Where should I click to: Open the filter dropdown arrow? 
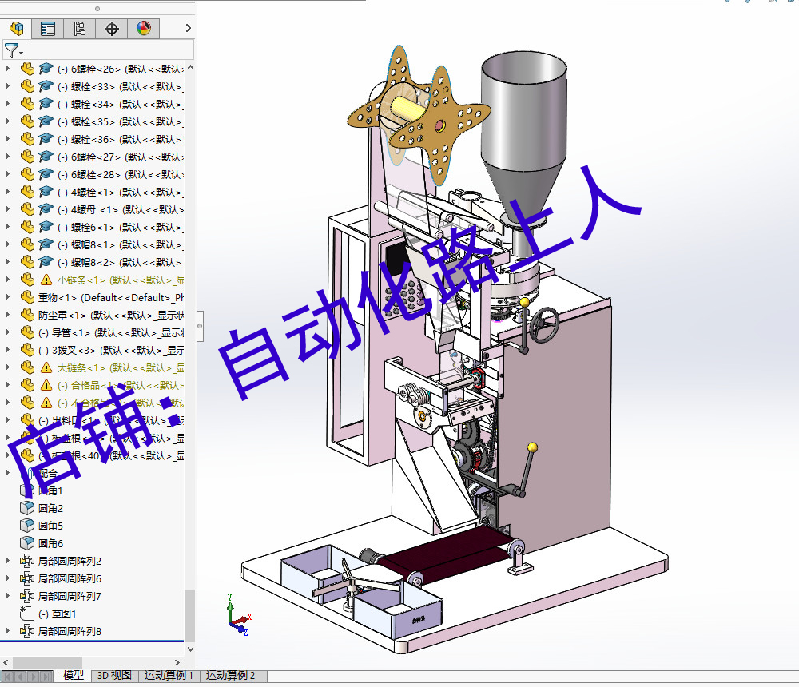21,52
